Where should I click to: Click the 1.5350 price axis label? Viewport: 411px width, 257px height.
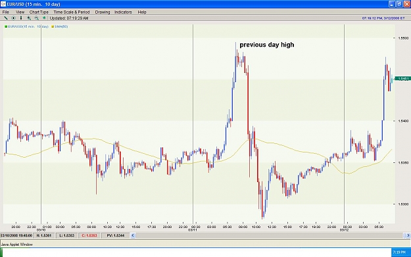tap(403, 162)
